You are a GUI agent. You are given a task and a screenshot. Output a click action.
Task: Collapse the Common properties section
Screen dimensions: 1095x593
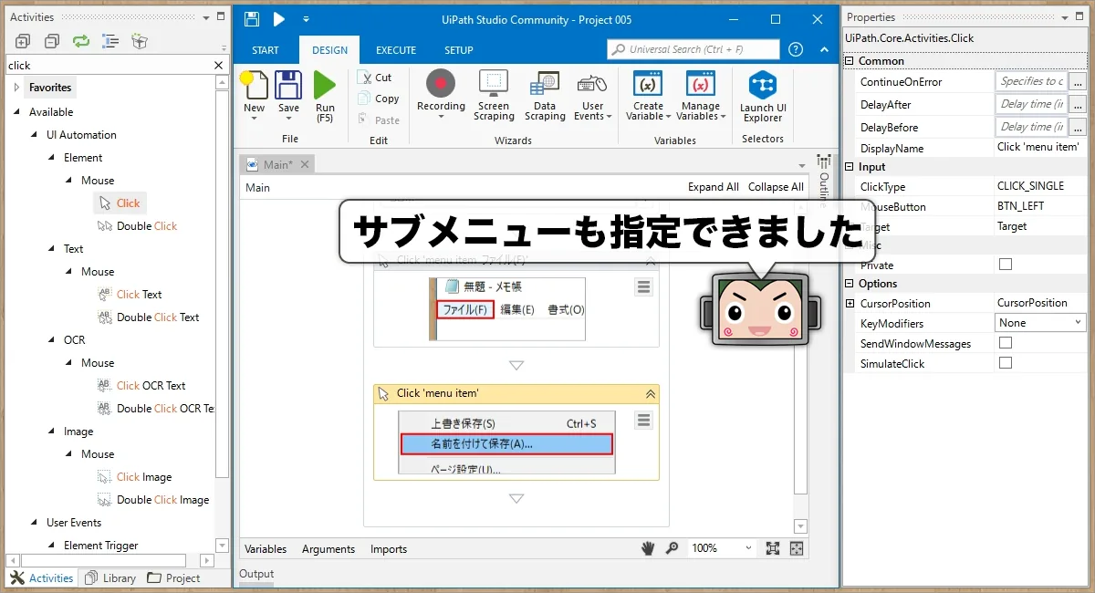(x=850, y=61)
